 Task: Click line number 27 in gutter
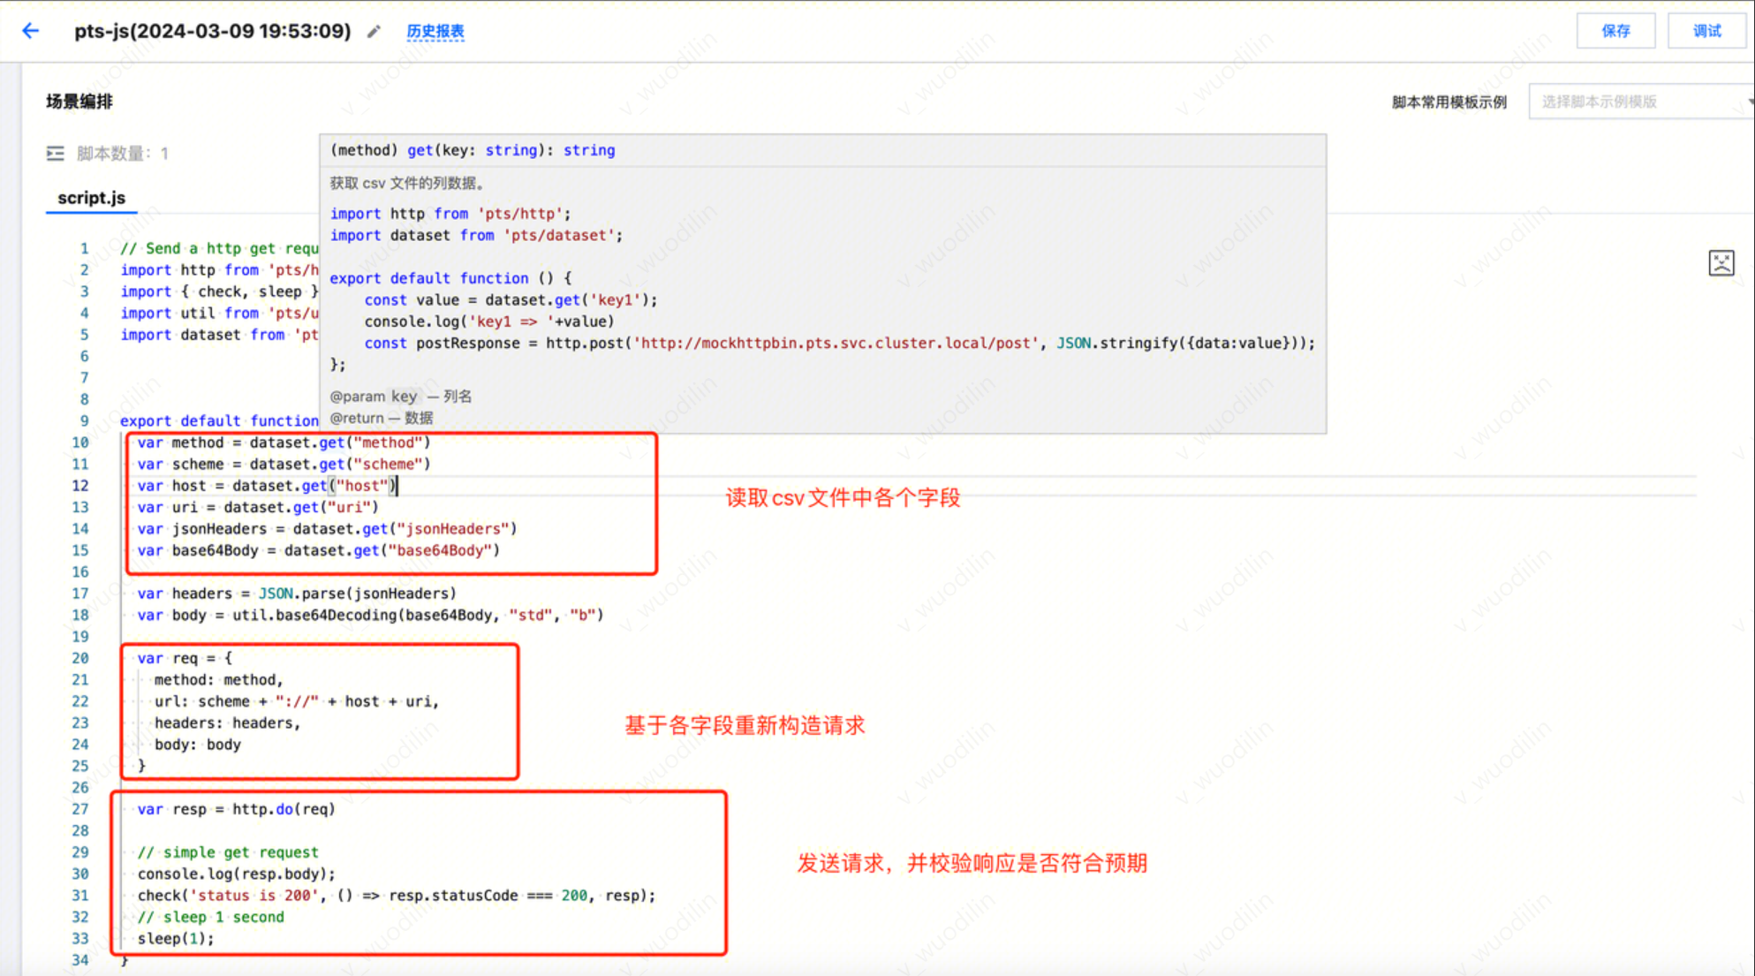[80, 809]
